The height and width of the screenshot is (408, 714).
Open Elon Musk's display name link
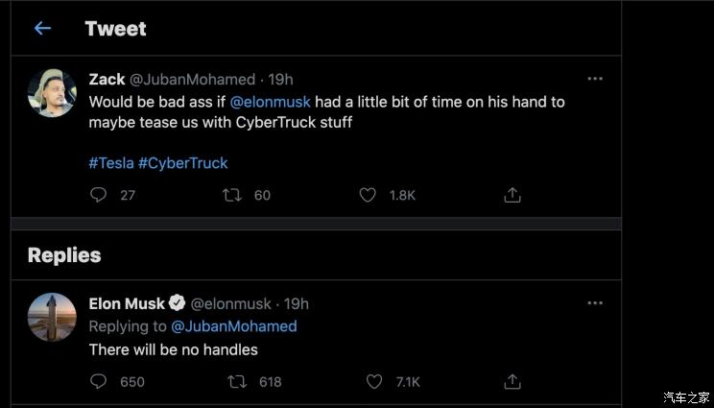point(127,303)
